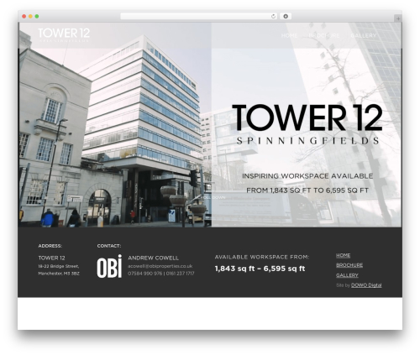Click 'Inspiring workspace available' text
This screenshot has height=355, width=420.
[307, 176]
